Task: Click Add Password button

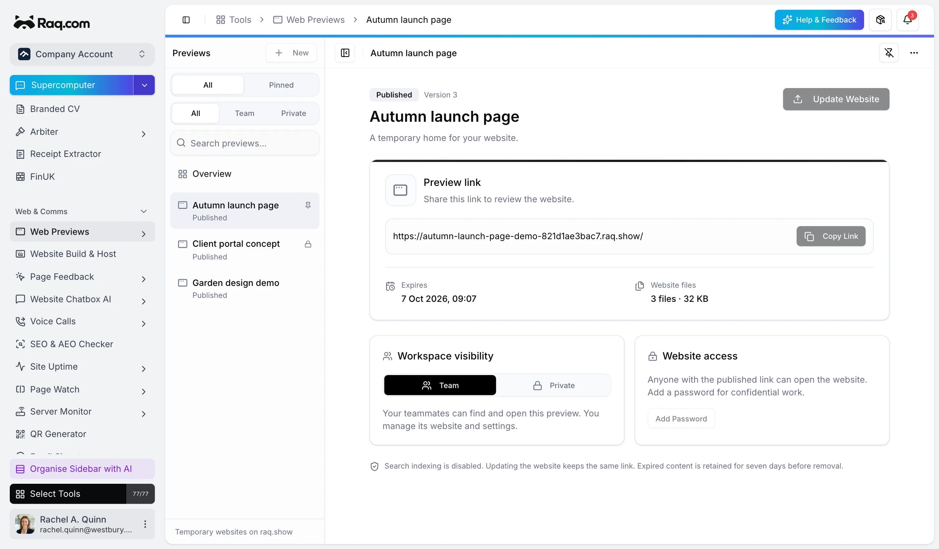Action: (x=681, y=419)
